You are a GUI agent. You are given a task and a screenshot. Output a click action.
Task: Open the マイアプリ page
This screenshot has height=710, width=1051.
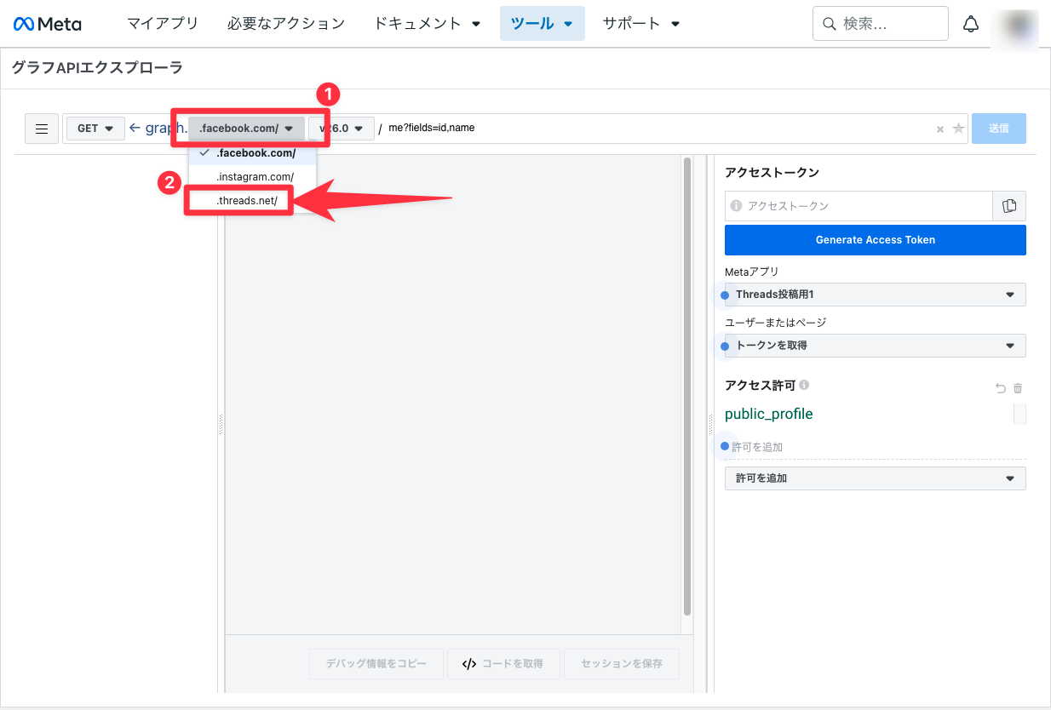[163, 24]
